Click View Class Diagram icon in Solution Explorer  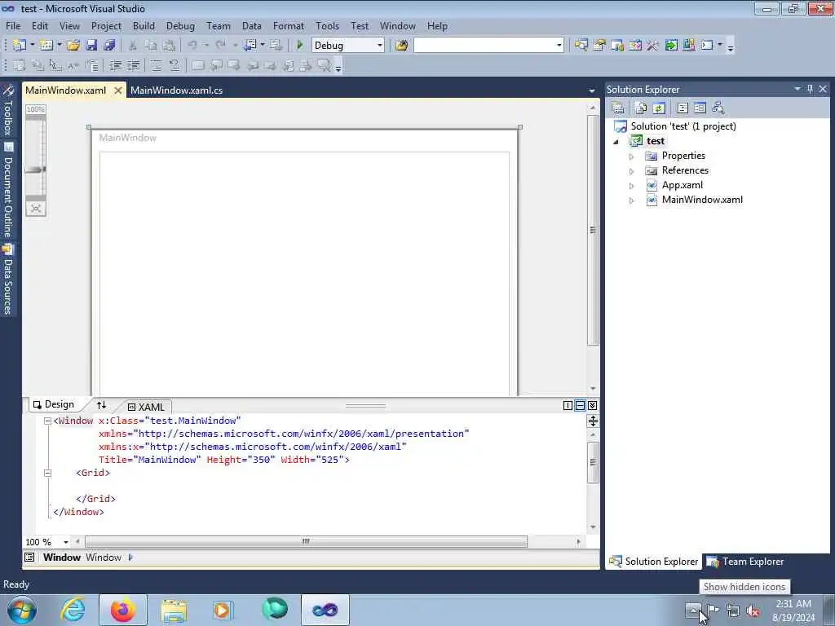click(718, 108)
